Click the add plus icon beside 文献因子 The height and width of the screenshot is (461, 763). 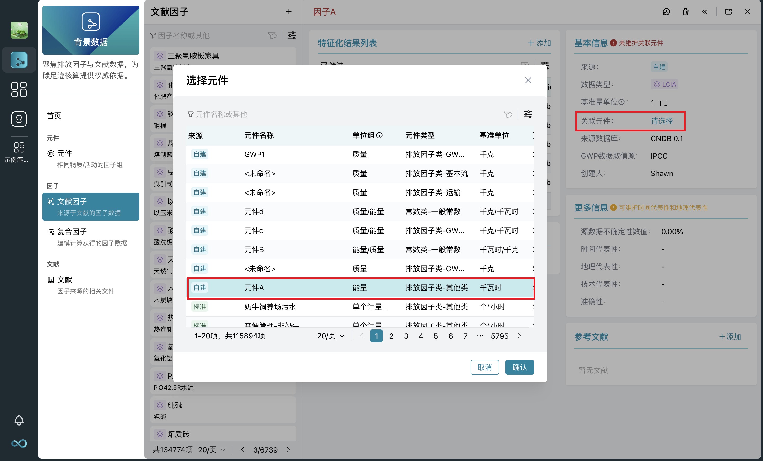(x=289, y=12)
